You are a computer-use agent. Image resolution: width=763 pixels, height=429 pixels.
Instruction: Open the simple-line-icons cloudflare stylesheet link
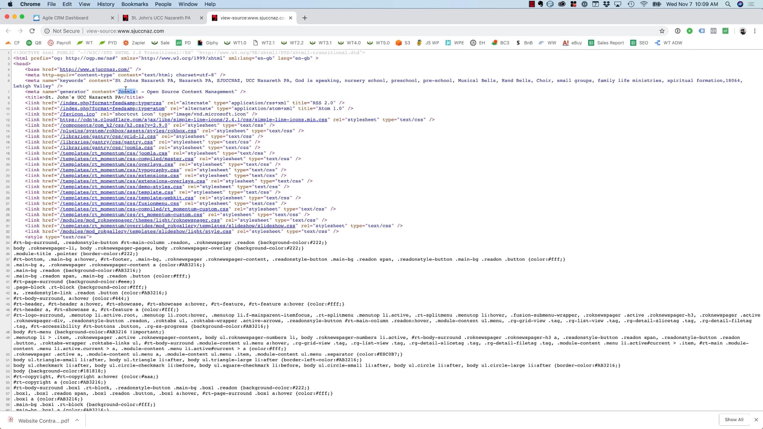(x=193, y=120)
